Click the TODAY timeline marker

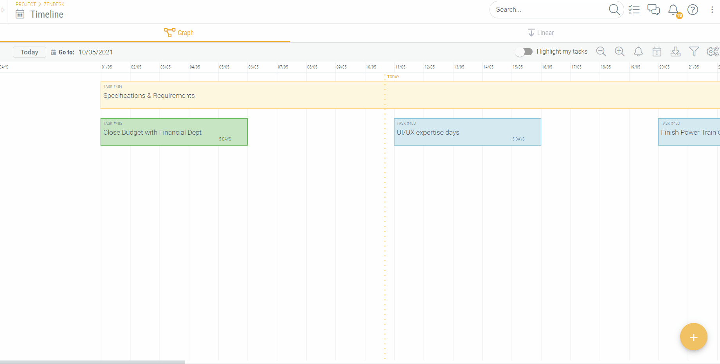pyautogui.click(x=393, y=77)
